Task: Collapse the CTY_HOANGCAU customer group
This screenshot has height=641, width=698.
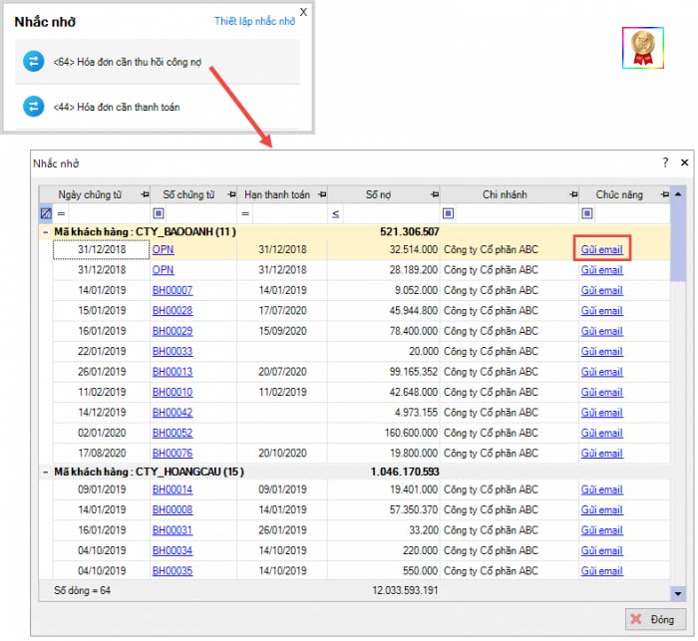Action: [x=46, y=472]
